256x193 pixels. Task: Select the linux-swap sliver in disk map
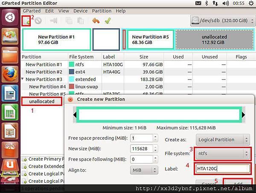[x=124, y=39]
